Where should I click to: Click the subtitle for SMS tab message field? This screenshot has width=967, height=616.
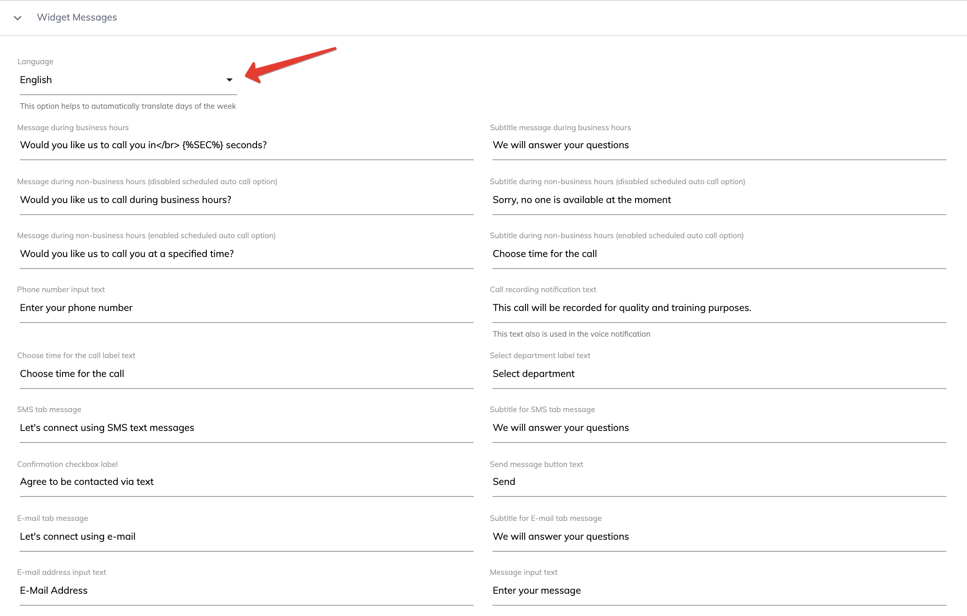click(719, 428)
